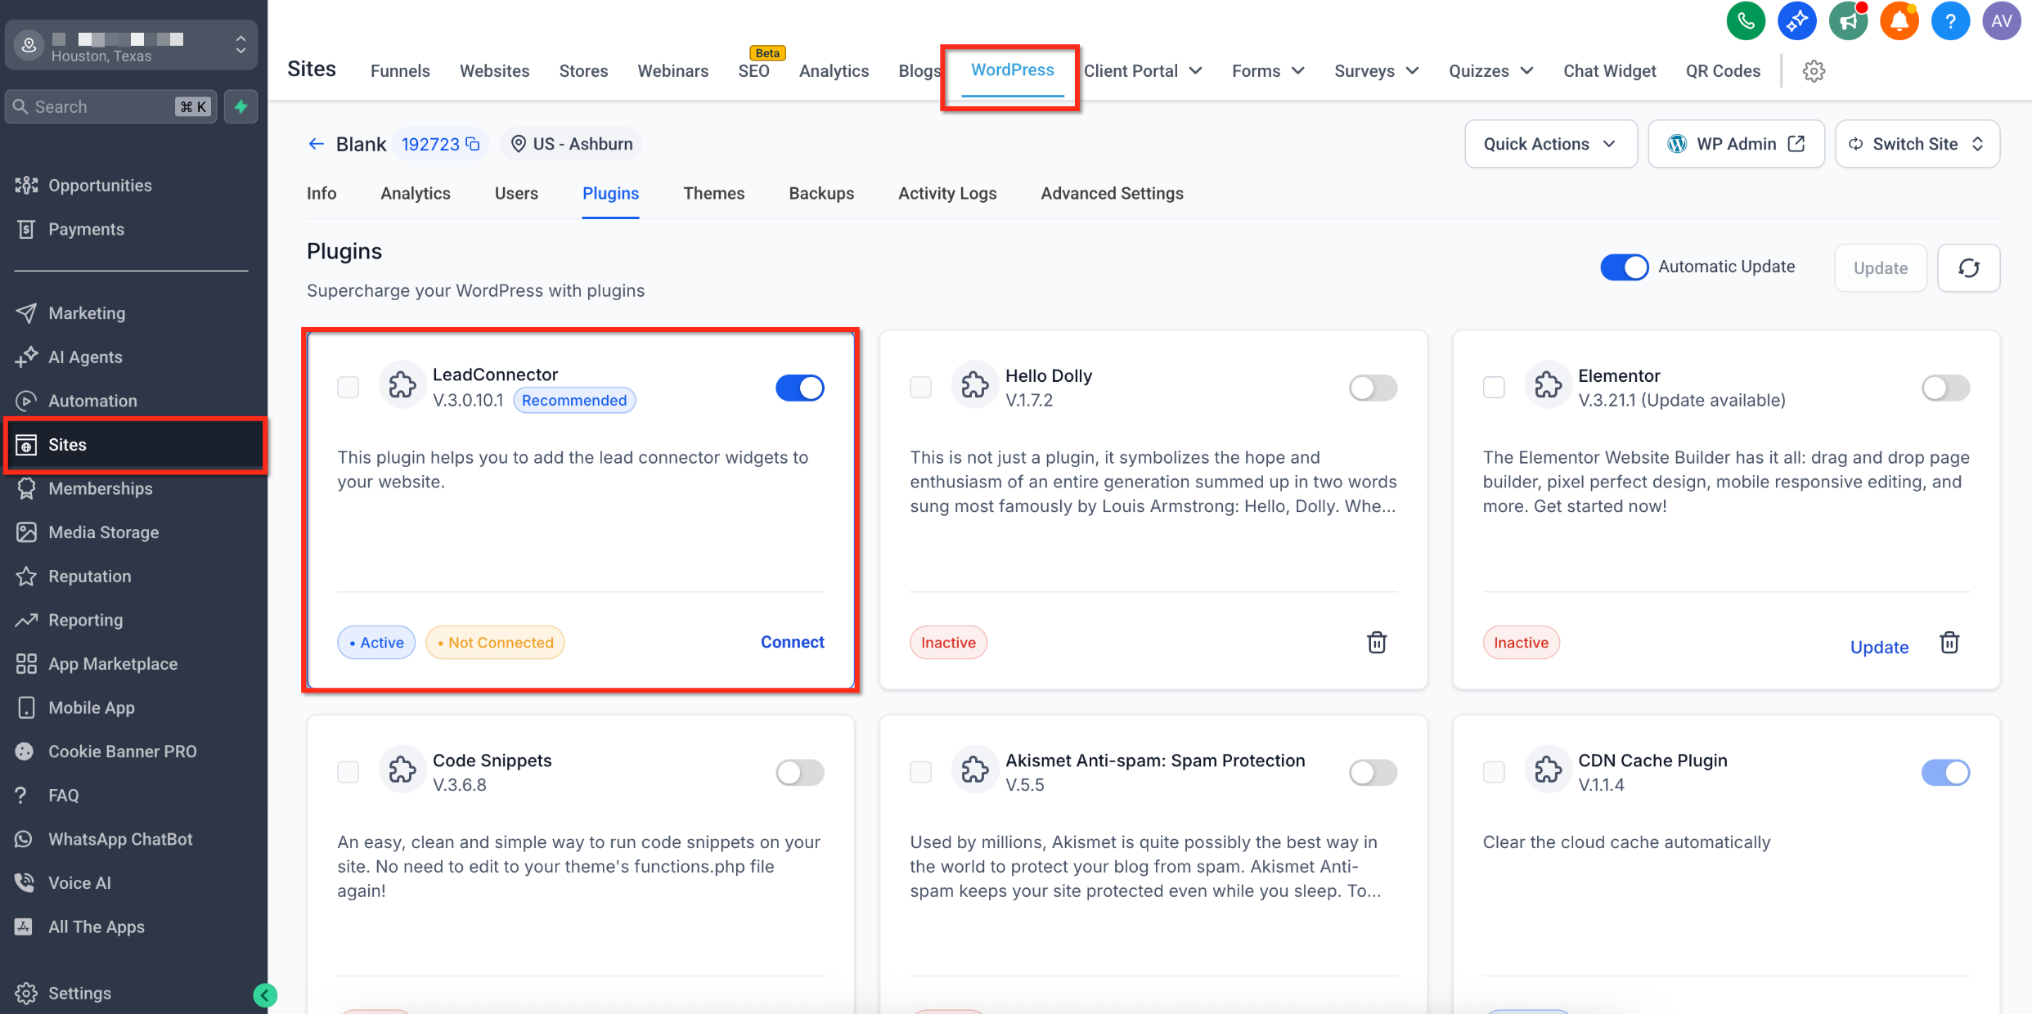
Task: Open WP Admin in new window
Action: point(1736,144)
